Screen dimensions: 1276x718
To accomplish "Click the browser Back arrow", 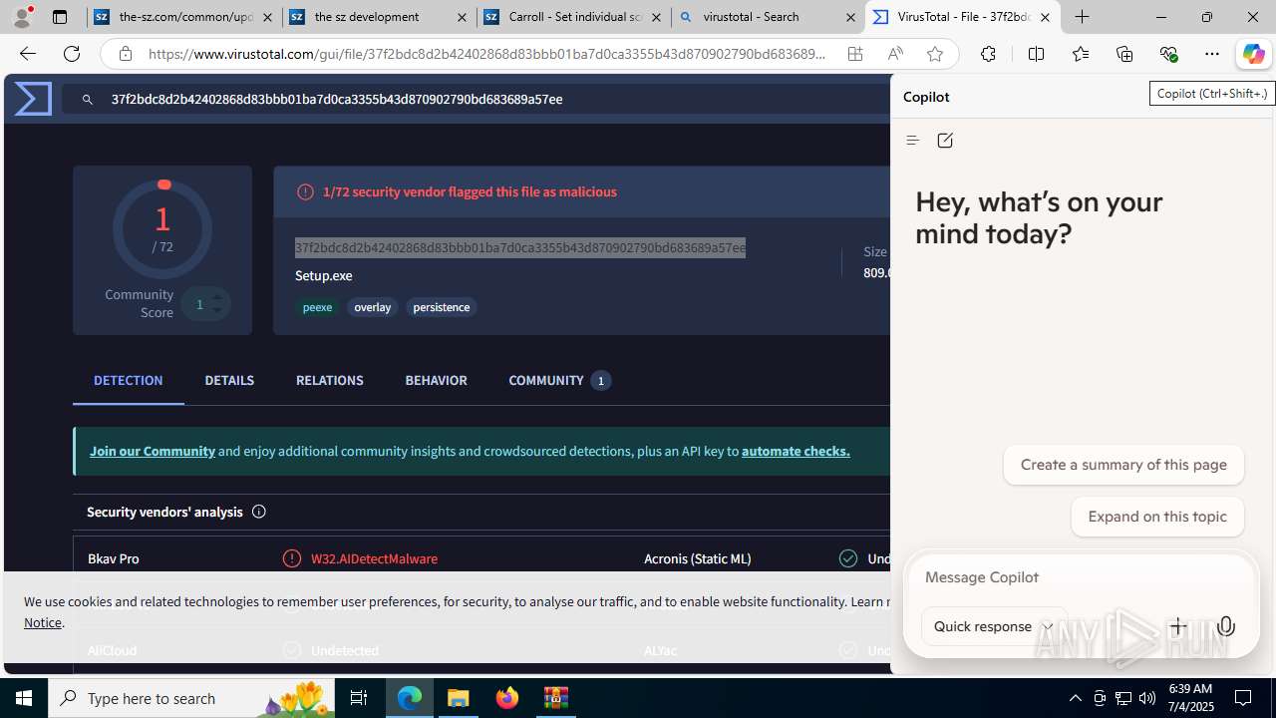I will [27, 54].
